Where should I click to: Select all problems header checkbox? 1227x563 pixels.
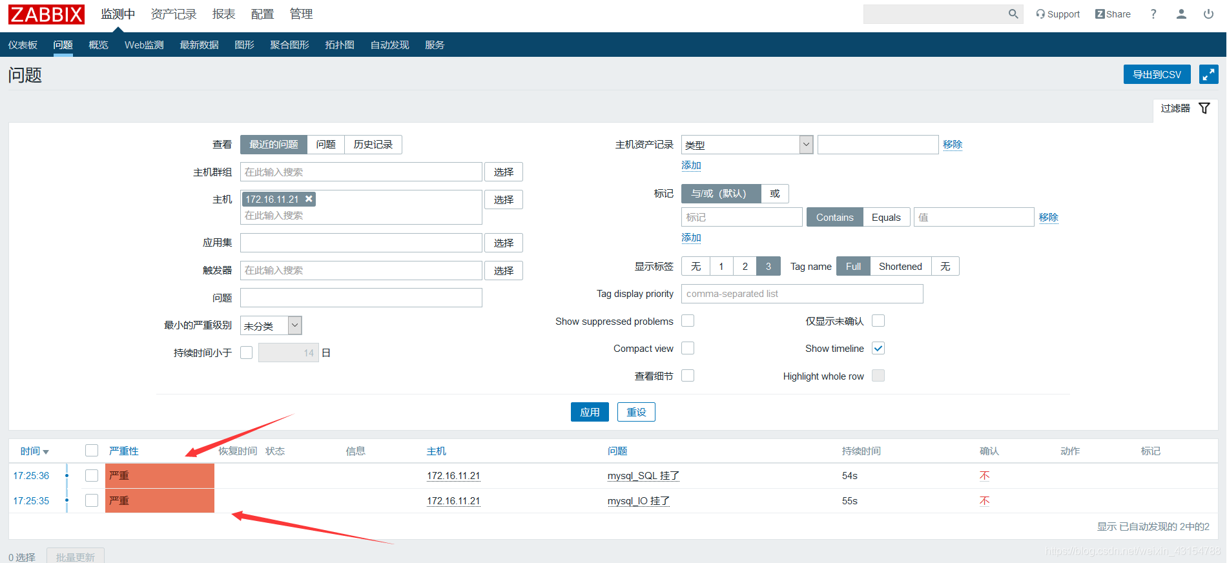click(x=92, y=451)
